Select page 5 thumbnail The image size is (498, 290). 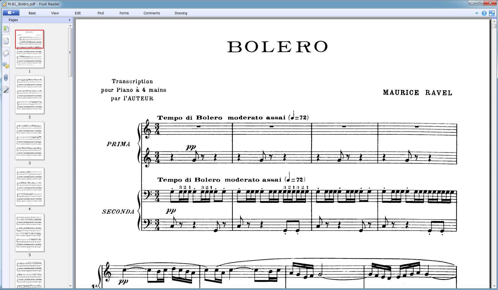click(30, 233)
